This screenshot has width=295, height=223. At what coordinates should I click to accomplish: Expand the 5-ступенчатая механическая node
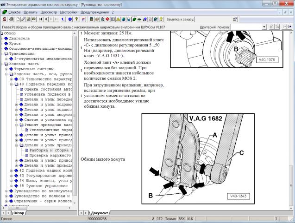6,59
